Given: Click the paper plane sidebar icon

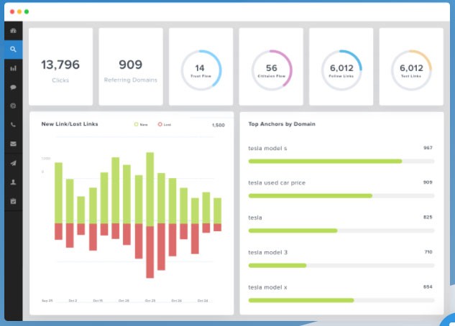Looking at the screenshot, I should point(13,163).
